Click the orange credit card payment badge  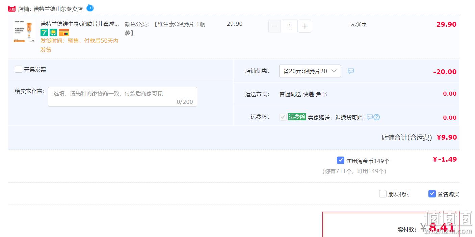pyautogui.click(x=64, y=32)
